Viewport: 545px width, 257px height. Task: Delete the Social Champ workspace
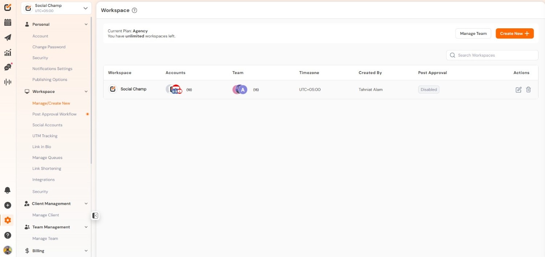click(528, 90)
